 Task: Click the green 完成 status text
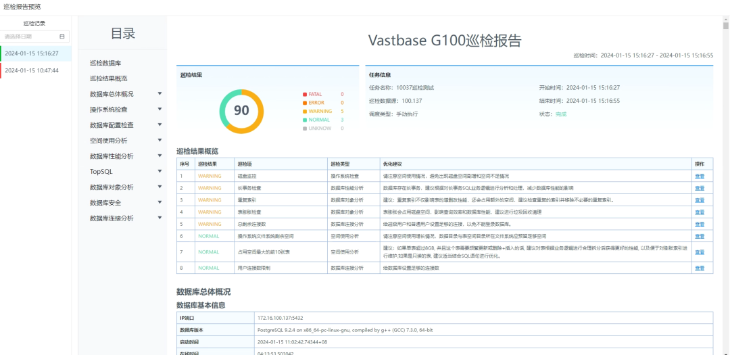[561, 114]
